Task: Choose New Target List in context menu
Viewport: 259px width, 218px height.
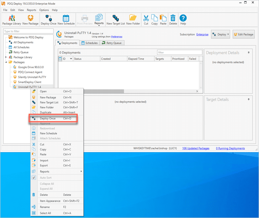Action: coord(57,102)
